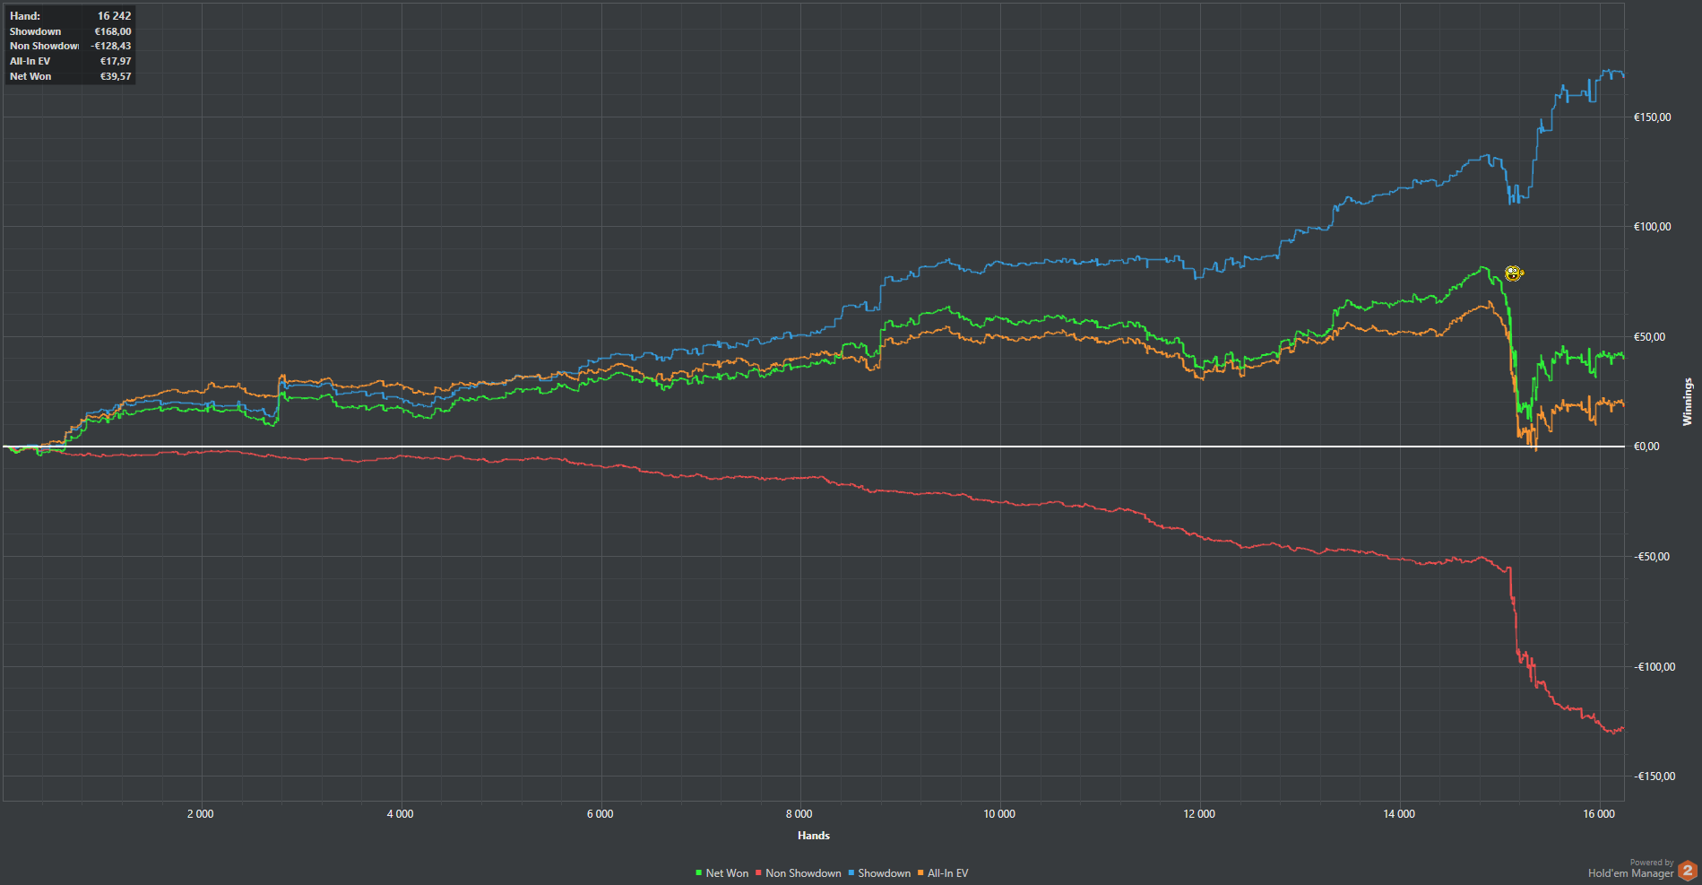
Task: Click the "6 000" hands axis label
Action: pyautogui.click(x=600, y=814)
